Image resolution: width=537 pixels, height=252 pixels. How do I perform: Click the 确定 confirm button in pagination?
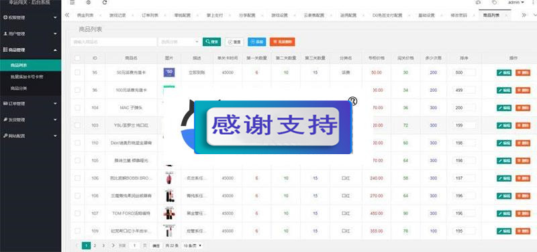pyautogui.click(x=156, y=245)
